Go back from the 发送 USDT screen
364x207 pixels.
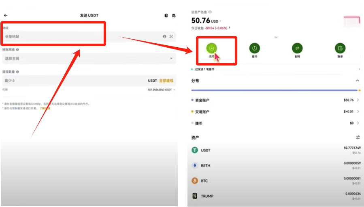[x=6, y=15]
